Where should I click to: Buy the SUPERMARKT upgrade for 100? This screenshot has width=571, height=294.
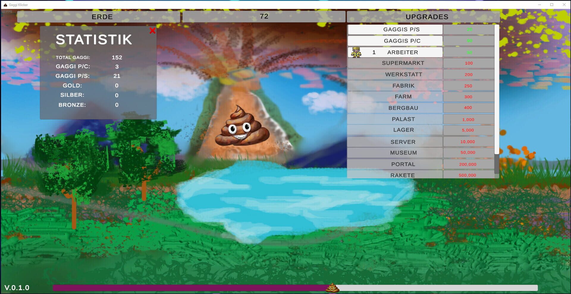[395, 63]
